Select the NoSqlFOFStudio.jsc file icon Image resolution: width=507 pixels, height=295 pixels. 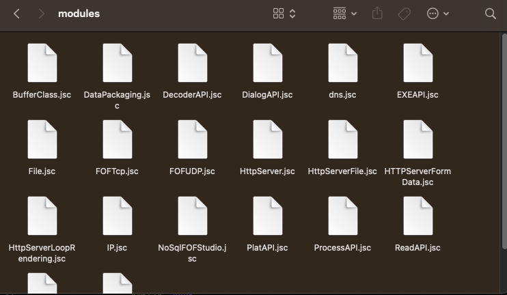click(193, 216)
